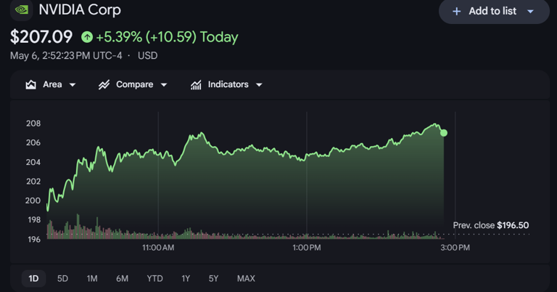Switch to the 1Y time range
Viewport: 557px width, 292px height.
tap(186, 278)
